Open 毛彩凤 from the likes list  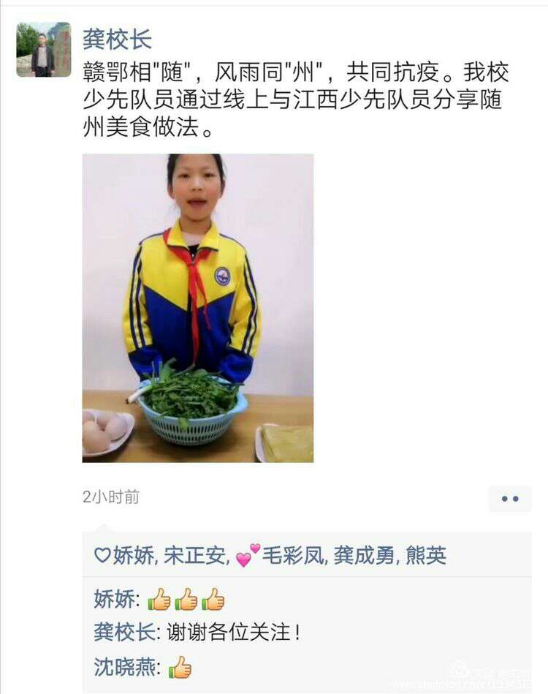[x=293, y=555]
